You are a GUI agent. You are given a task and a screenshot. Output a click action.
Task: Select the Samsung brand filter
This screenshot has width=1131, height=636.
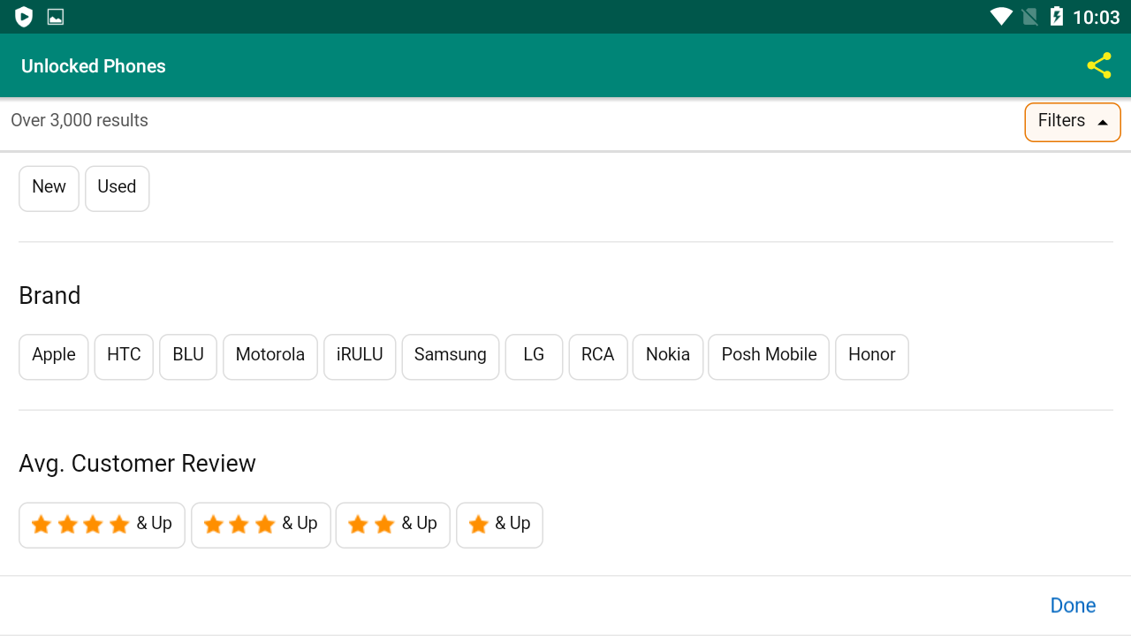451,356
